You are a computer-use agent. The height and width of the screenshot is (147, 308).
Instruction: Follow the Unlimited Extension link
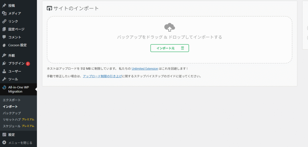point(145,68)
